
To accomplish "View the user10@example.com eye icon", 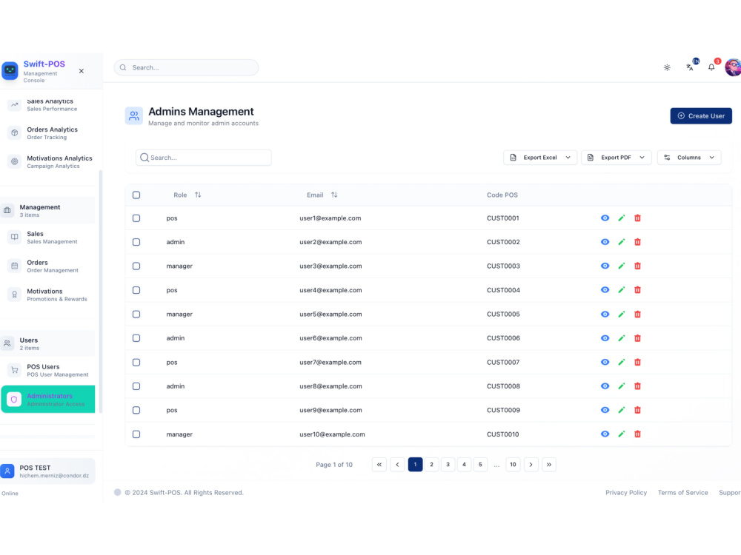I will click(x=605, y=434).
